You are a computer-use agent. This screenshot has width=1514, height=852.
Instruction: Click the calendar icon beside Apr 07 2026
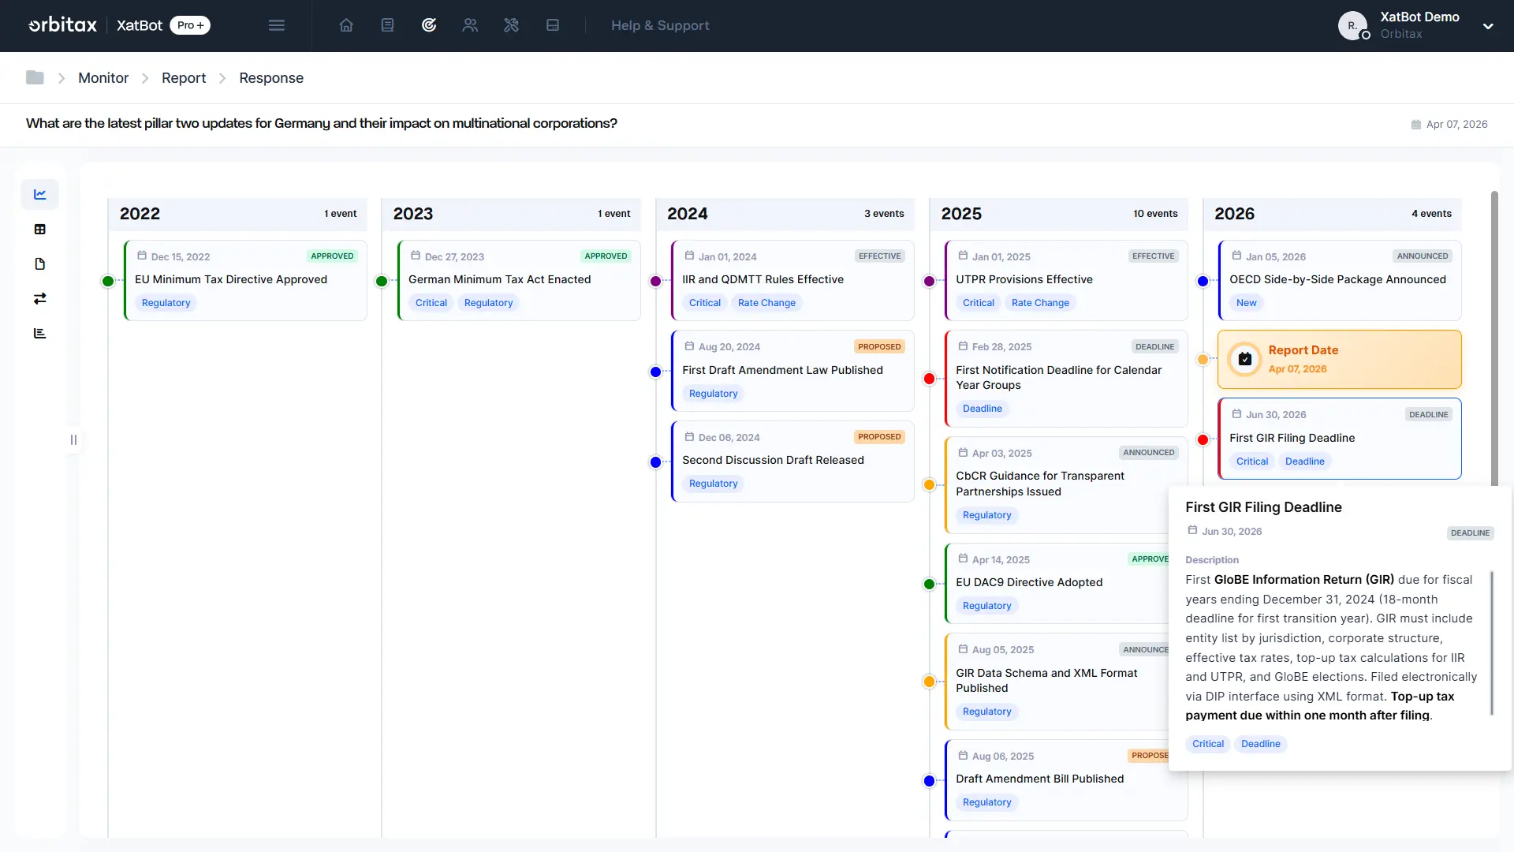tap(1414, 124)
